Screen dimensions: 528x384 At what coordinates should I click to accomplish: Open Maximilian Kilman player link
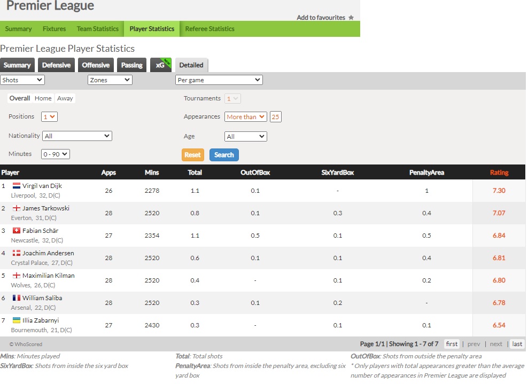pos(49,276)
